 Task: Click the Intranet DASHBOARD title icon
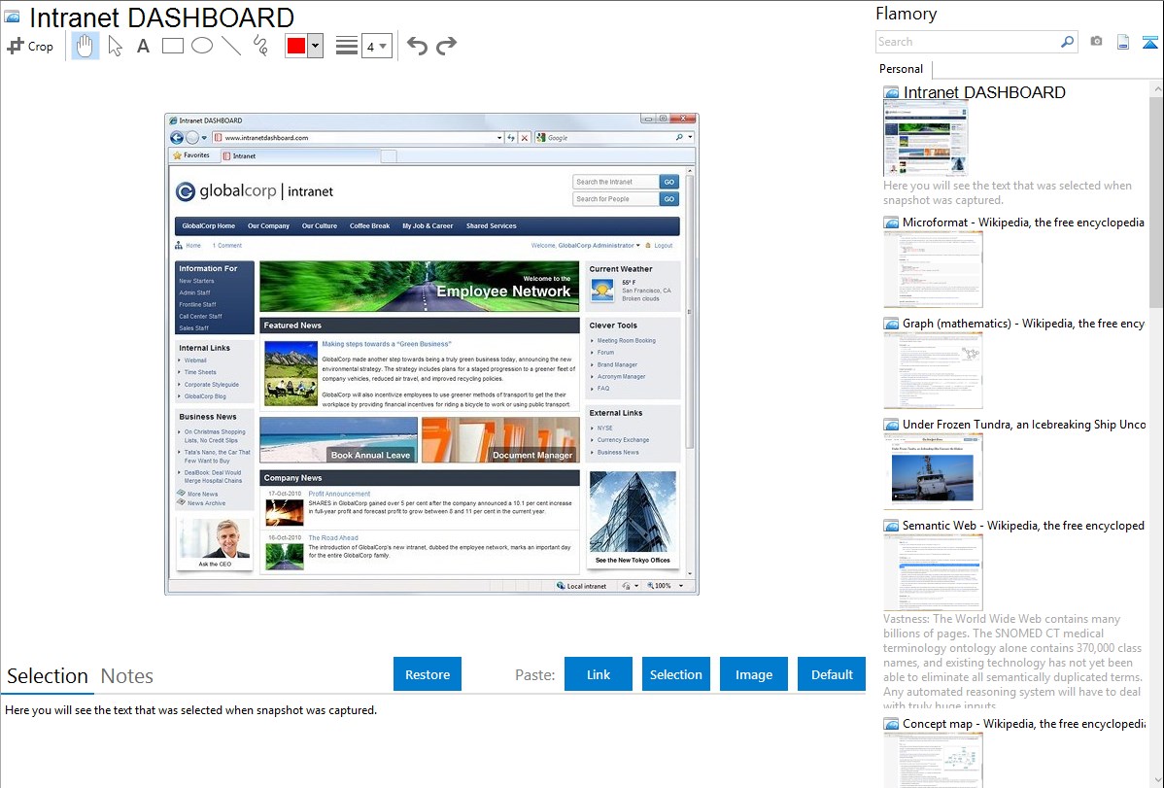tap(12, 17)
